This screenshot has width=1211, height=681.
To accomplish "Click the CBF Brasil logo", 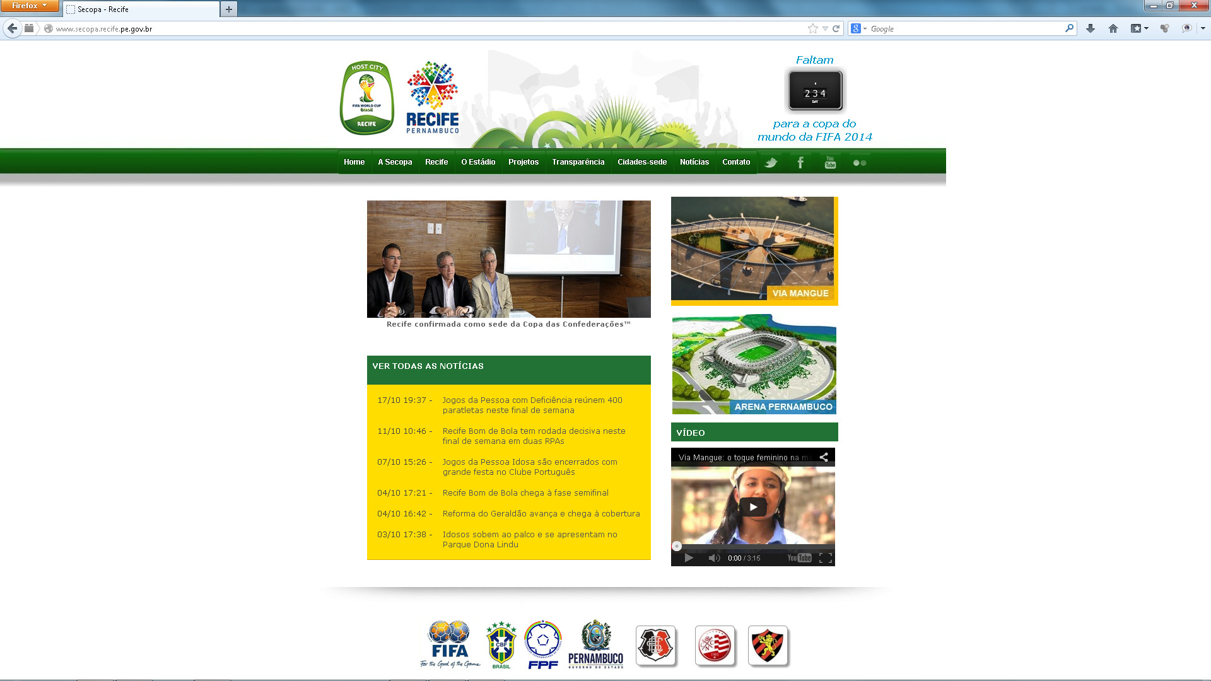I will (501, 644).
